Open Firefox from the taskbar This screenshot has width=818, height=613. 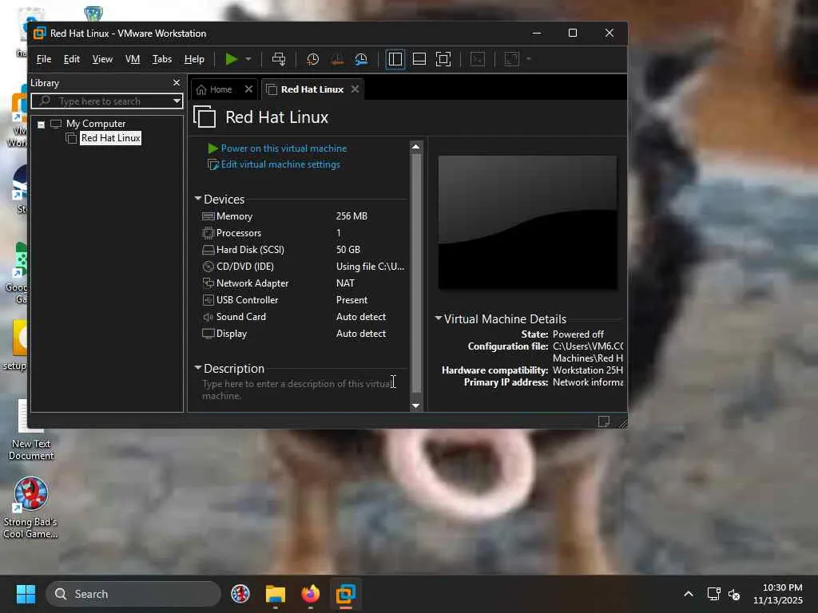click(311, 594)
